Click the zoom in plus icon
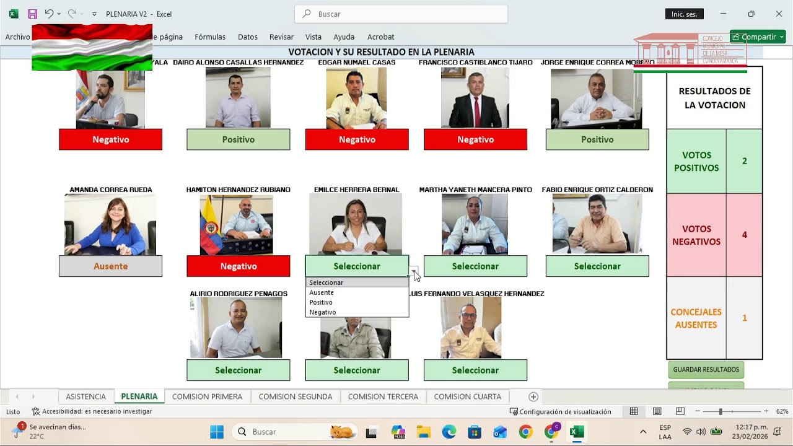793x446 pixels. coord(766,411)
